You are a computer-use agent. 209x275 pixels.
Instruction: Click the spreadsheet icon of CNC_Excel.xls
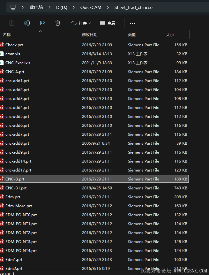tap(2, 63)
